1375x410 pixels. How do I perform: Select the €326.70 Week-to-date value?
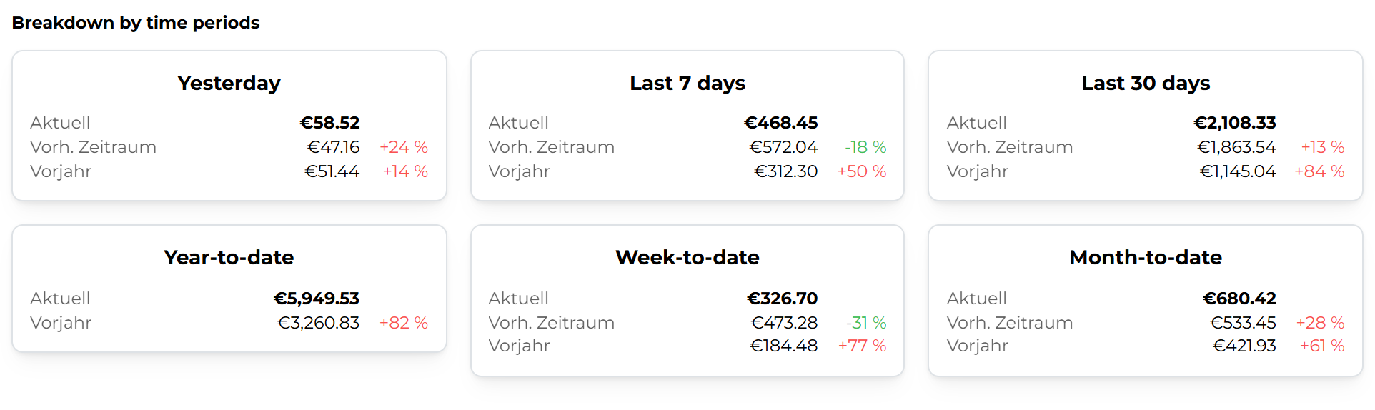[782, 299]
